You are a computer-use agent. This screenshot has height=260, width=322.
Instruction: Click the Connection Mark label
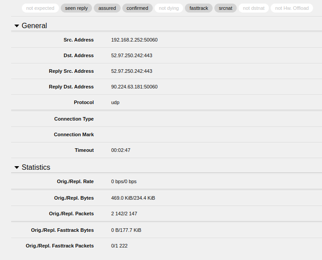(74, 134)
